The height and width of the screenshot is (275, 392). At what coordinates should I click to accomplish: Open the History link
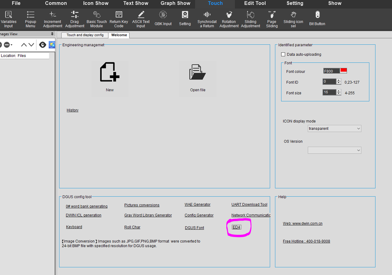tap(73, 110)
